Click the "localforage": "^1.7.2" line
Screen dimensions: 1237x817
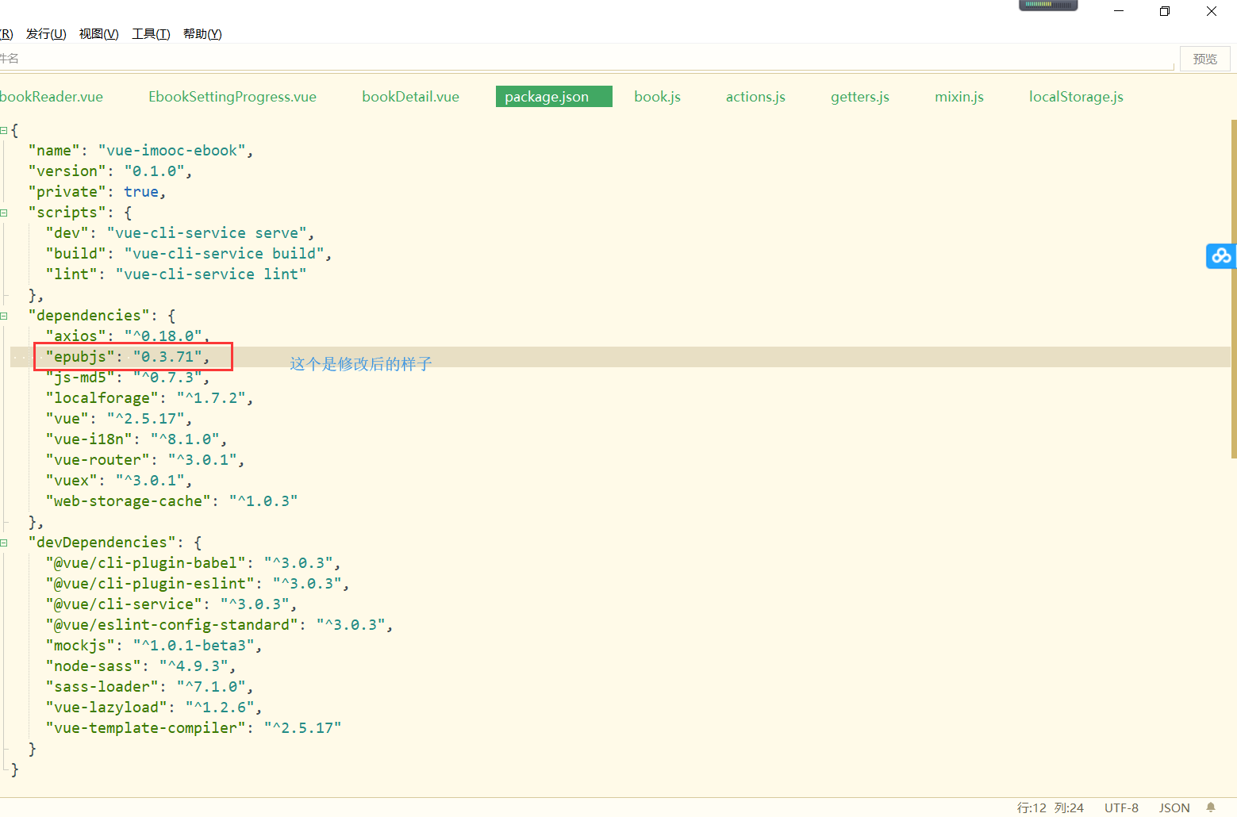point(149,398)
